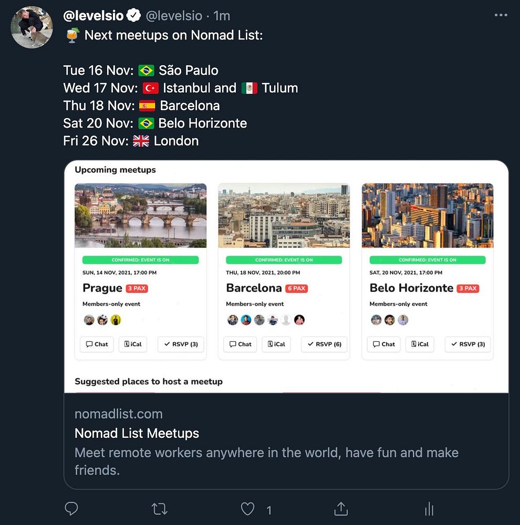520x525 pixels.
Task: Like the tweet with the heart icon
Action: coord(247,509)
